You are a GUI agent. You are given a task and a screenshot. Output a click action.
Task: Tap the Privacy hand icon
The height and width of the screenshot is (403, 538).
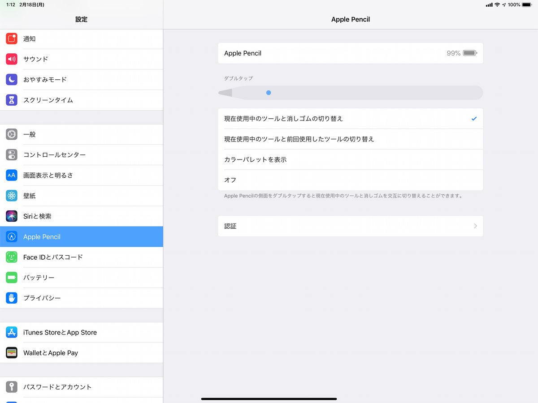tap(12, 298)
